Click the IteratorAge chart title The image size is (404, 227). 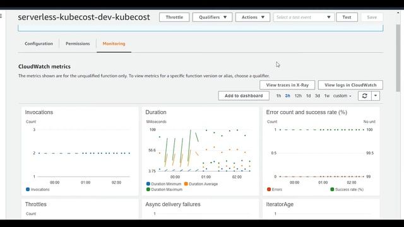pos(280,204)
